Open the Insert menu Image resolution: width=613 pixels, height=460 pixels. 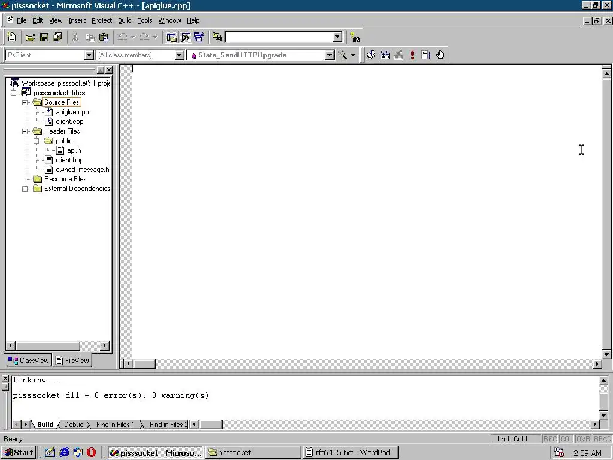77,20
